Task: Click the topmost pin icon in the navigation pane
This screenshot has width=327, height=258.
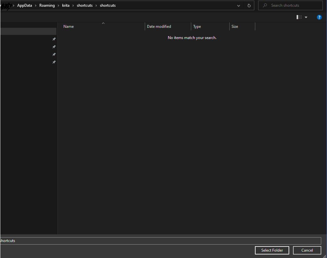Action: (54, 39)
